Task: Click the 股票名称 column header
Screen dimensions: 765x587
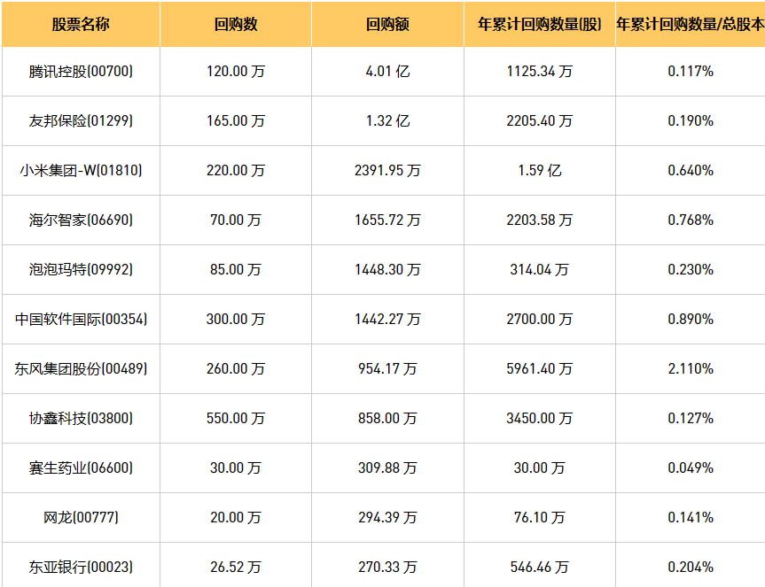Action: 81,24
